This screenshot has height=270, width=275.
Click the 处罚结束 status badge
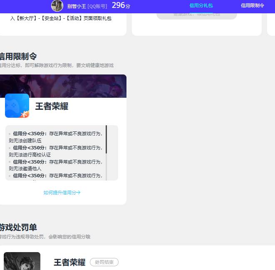point(104,262)
